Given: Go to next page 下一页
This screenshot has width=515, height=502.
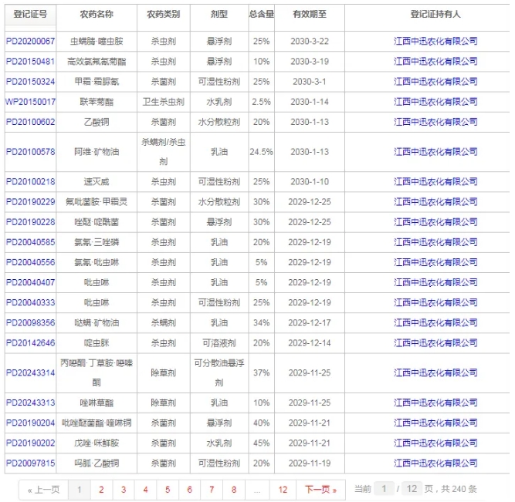Looking at the screenshot, I should [320, 490].
